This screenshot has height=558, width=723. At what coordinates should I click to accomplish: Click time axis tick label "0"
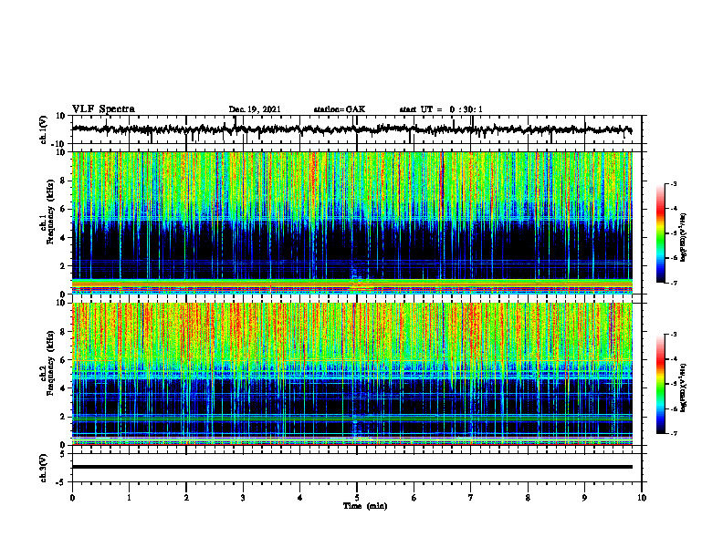tap(72, 498)
